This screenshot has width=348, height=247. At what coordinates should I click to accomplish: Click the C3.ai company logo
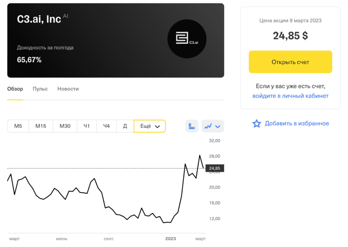click(x=187, y=39)
